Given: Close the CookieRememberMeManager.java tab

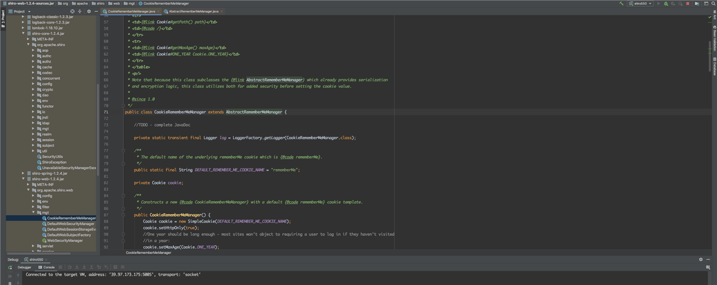Looking at the screenshot, I should pyautogui.click(x=158, y=11).
